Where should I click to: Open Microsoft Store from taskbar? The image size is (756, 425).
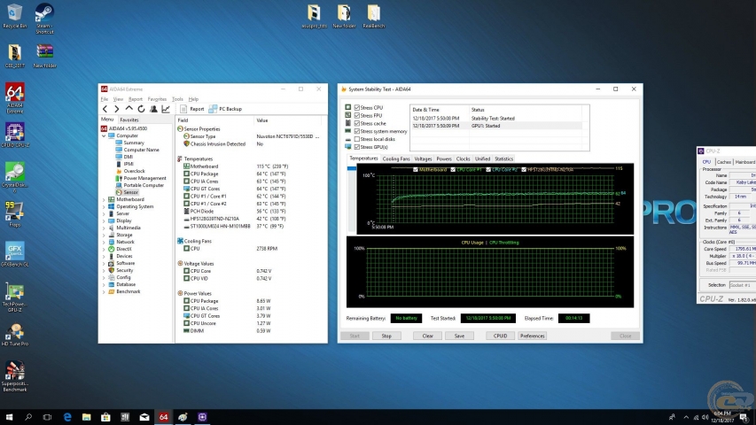pyautogui.click(x=105, y=417)
